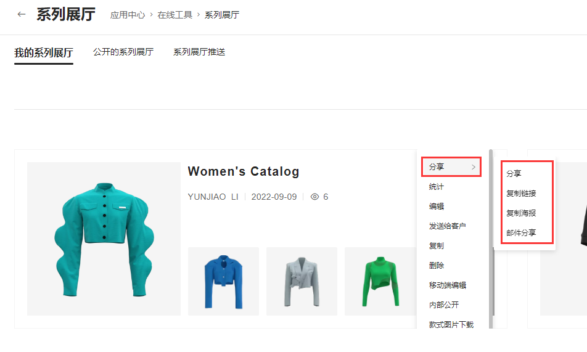Click 复制链接 in the share submenu

point(521,194)
